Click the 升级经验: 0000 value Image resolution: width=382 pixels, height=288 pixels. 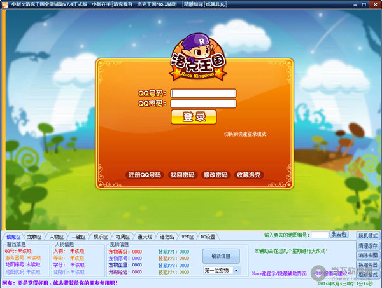tap(125, 271)
